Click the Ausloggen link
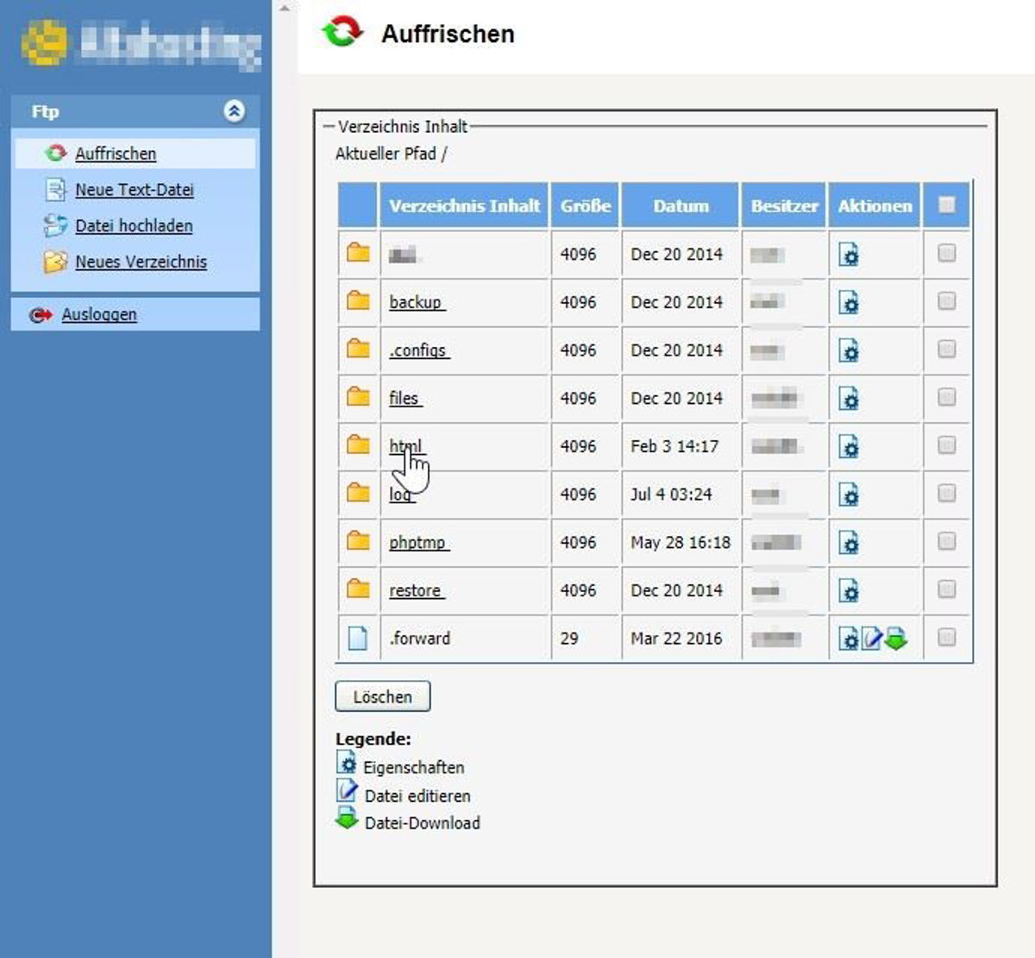 point(99,315)
